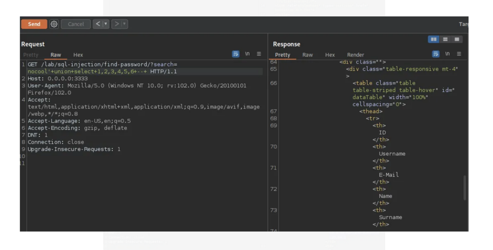Switch Request view to Pretty tab
The height and width of the screenshot is (250, 493).
pos(31,55)
